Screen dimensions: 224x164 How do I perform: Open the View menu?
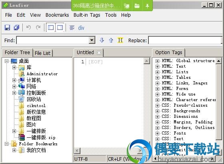[x=35, y=15]
